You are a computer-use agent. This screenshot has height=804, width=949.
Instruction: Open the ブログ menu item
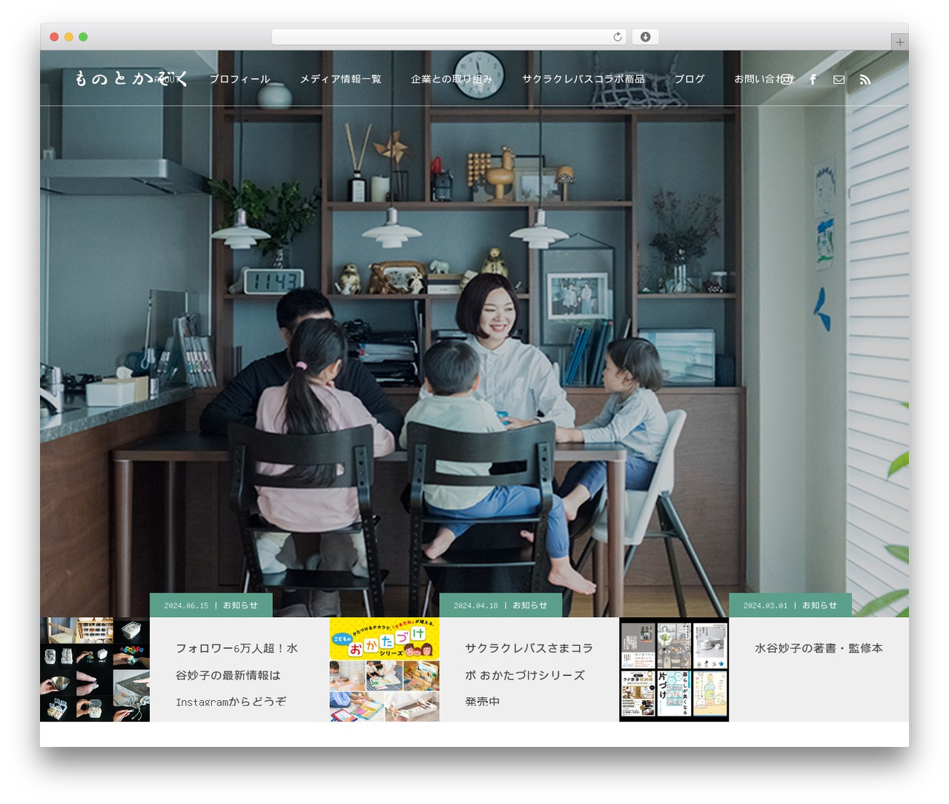coord(690,79)
